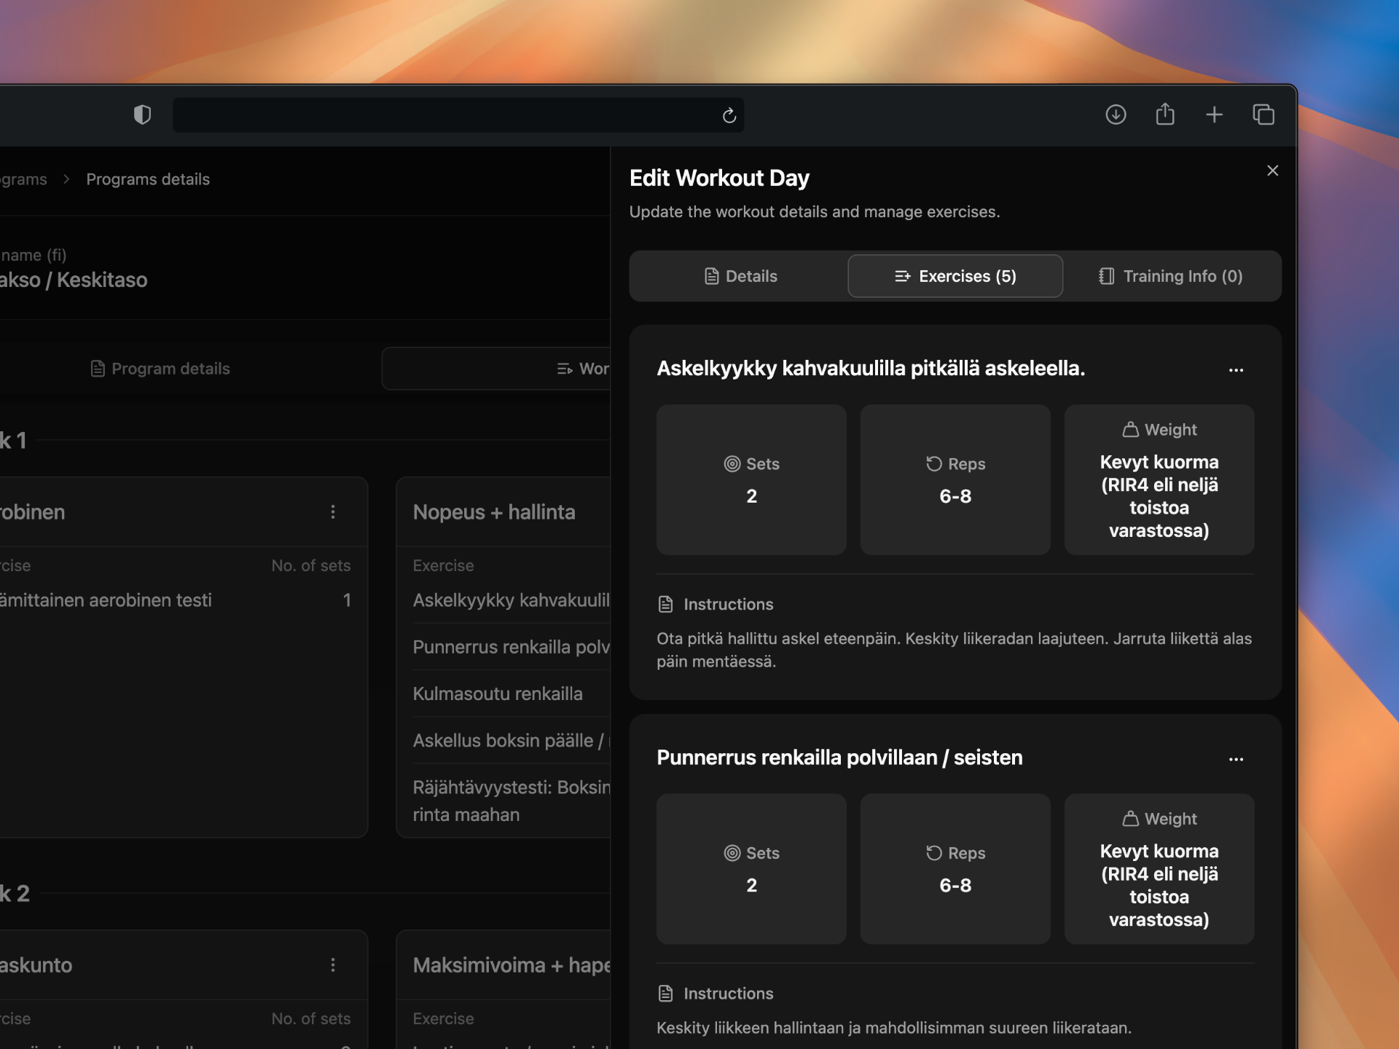Open the Training Info (0) tab
Screen dimensions: 1399x1049
(x=1169, y=276)
